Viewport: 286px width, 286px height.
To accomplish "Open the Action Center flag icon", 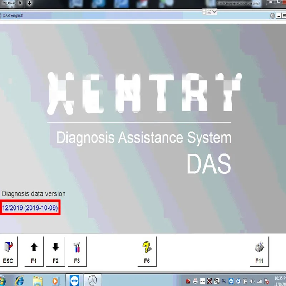I will [x=267, y=281].
